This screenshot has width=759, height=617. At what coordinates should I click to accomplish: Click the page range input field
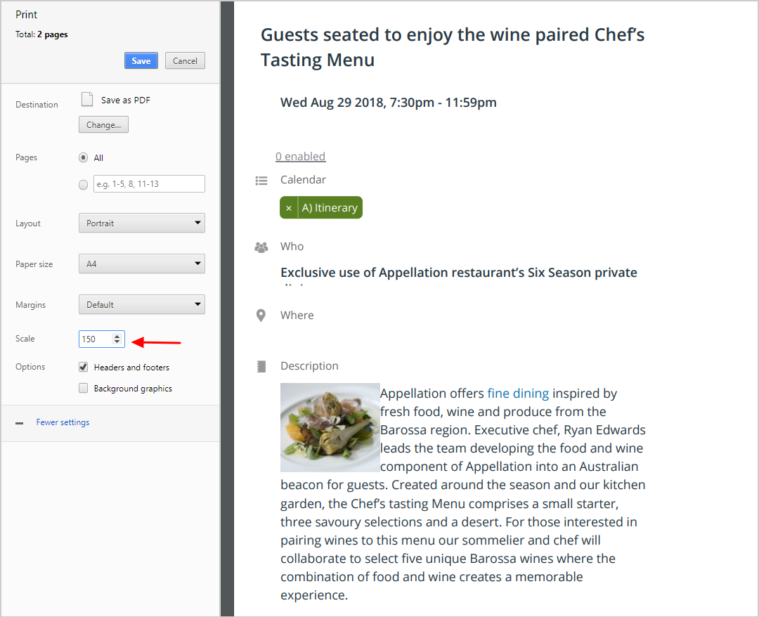click(149, 184)
